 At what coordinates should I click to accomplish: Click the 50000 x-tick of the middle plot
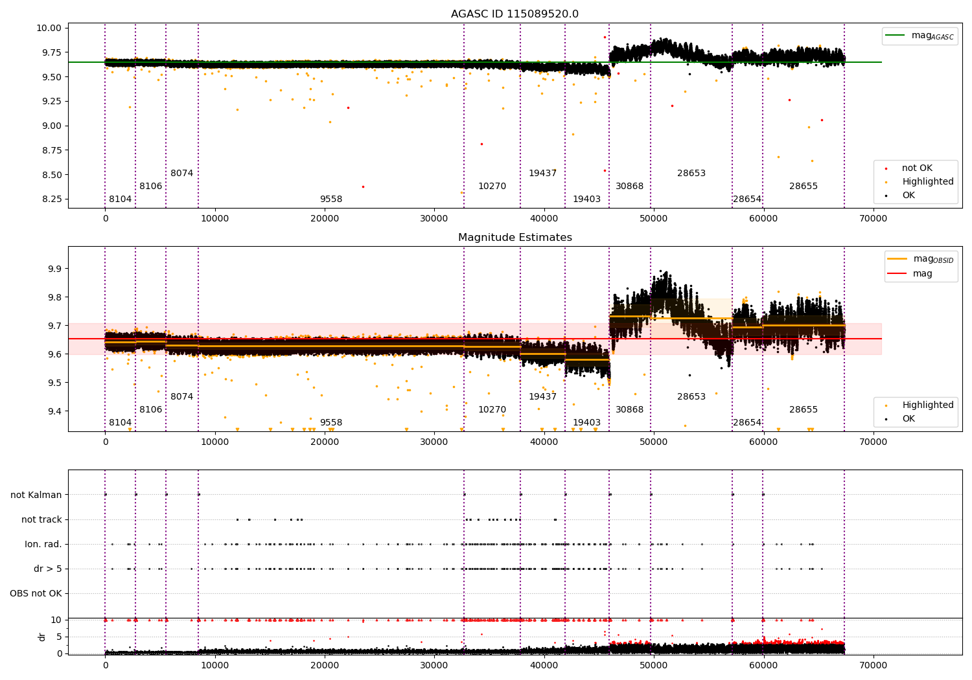[x=653, y=442]
